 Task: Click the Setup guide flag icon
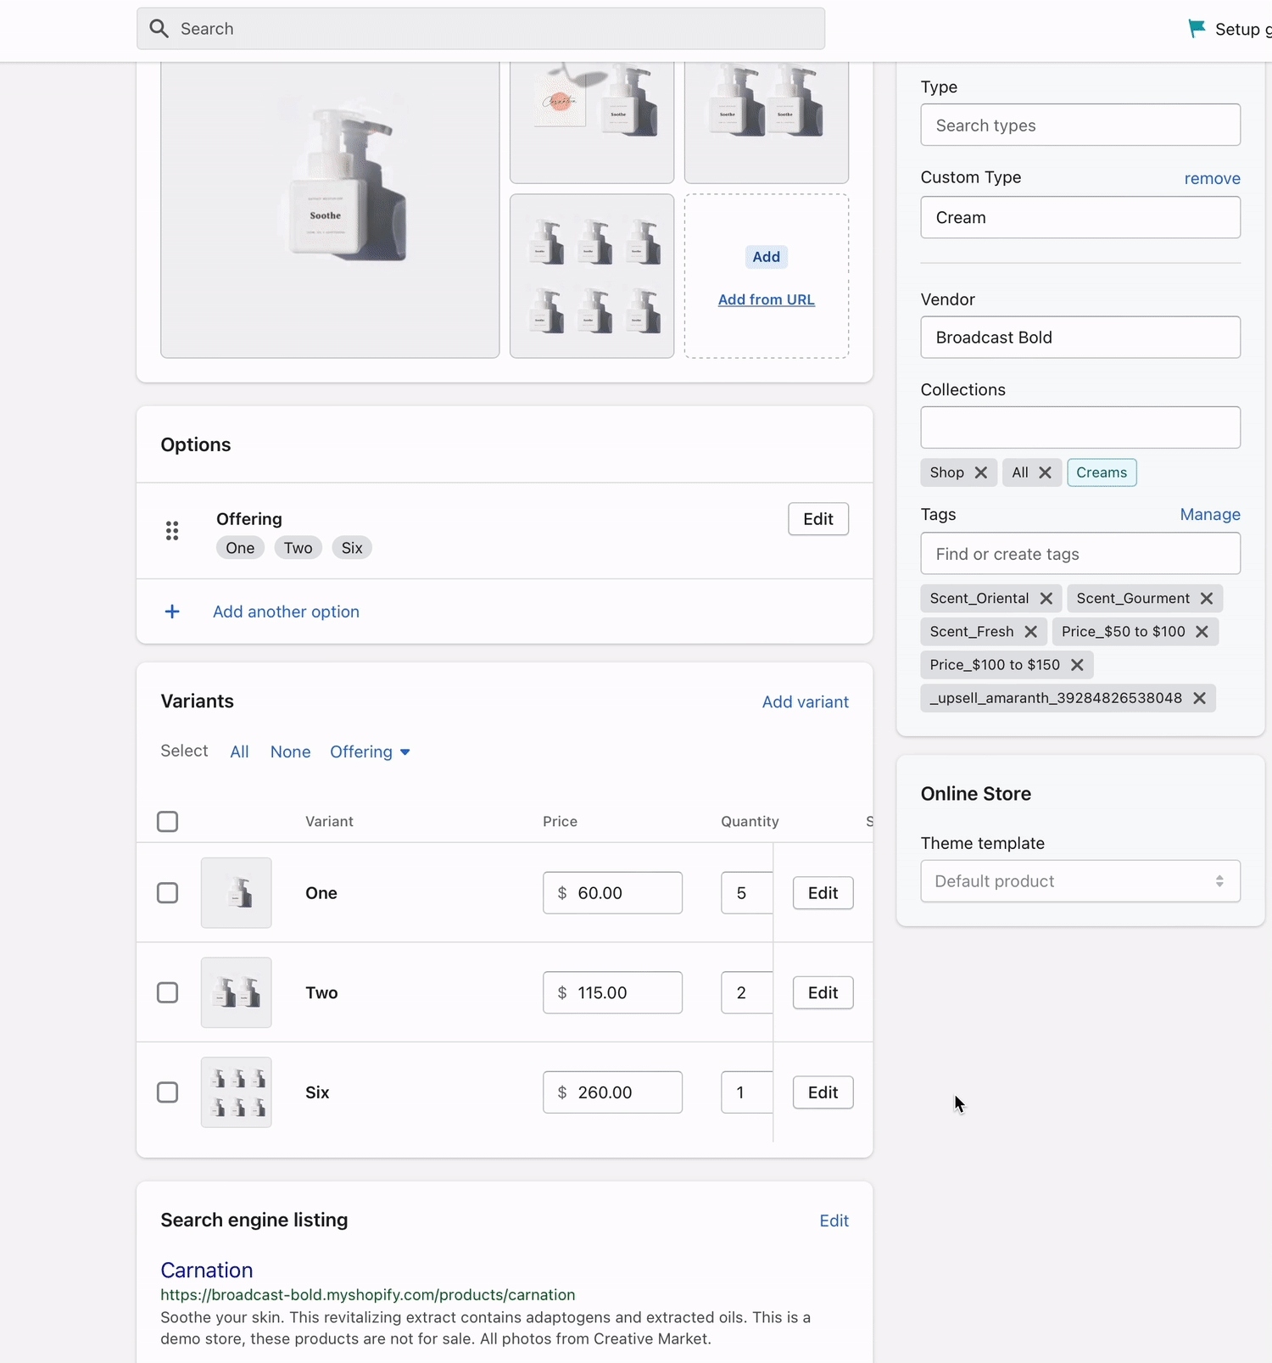1197,29
